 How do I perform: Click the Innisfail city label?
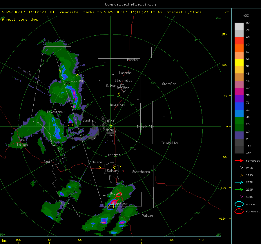[x=117, y=105]
